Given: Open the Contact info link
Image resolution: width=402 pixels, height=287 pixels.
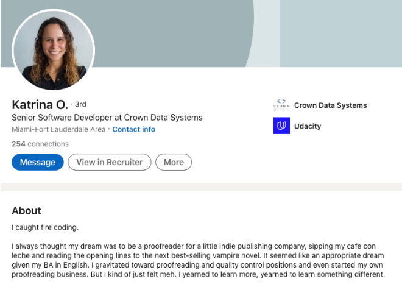Looking at the screenshot, I should pyautogui.click(x=133, y=129).
